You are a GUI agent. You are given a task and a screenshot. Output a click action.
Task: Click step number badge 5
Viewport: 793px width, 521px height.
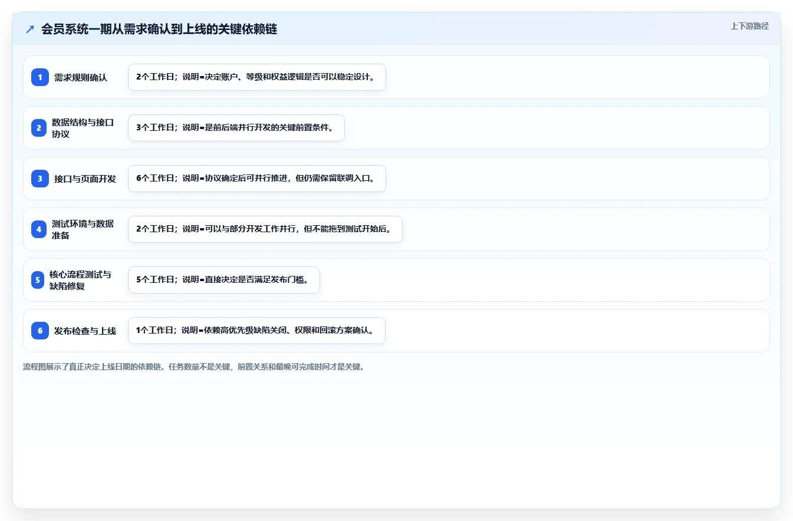coord(38,280)
